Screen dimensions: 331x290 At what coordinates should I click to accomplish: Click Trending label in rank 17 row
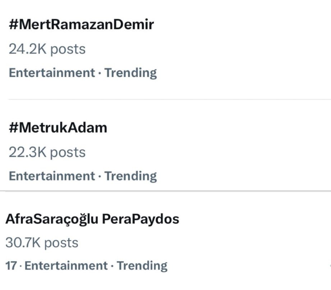click(x=142, y=266)
